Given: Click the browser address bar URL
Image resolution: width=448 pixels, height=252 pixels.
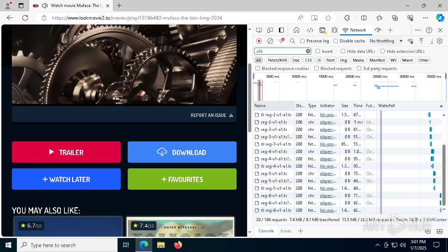Looking at the screenshot, I should 137,18.
